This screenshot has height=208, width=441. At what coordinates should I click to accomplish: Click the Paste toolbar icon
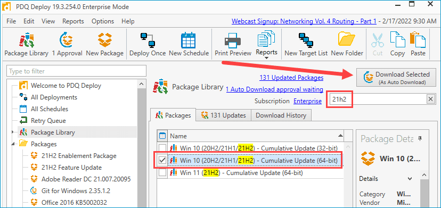click(418, 44)
